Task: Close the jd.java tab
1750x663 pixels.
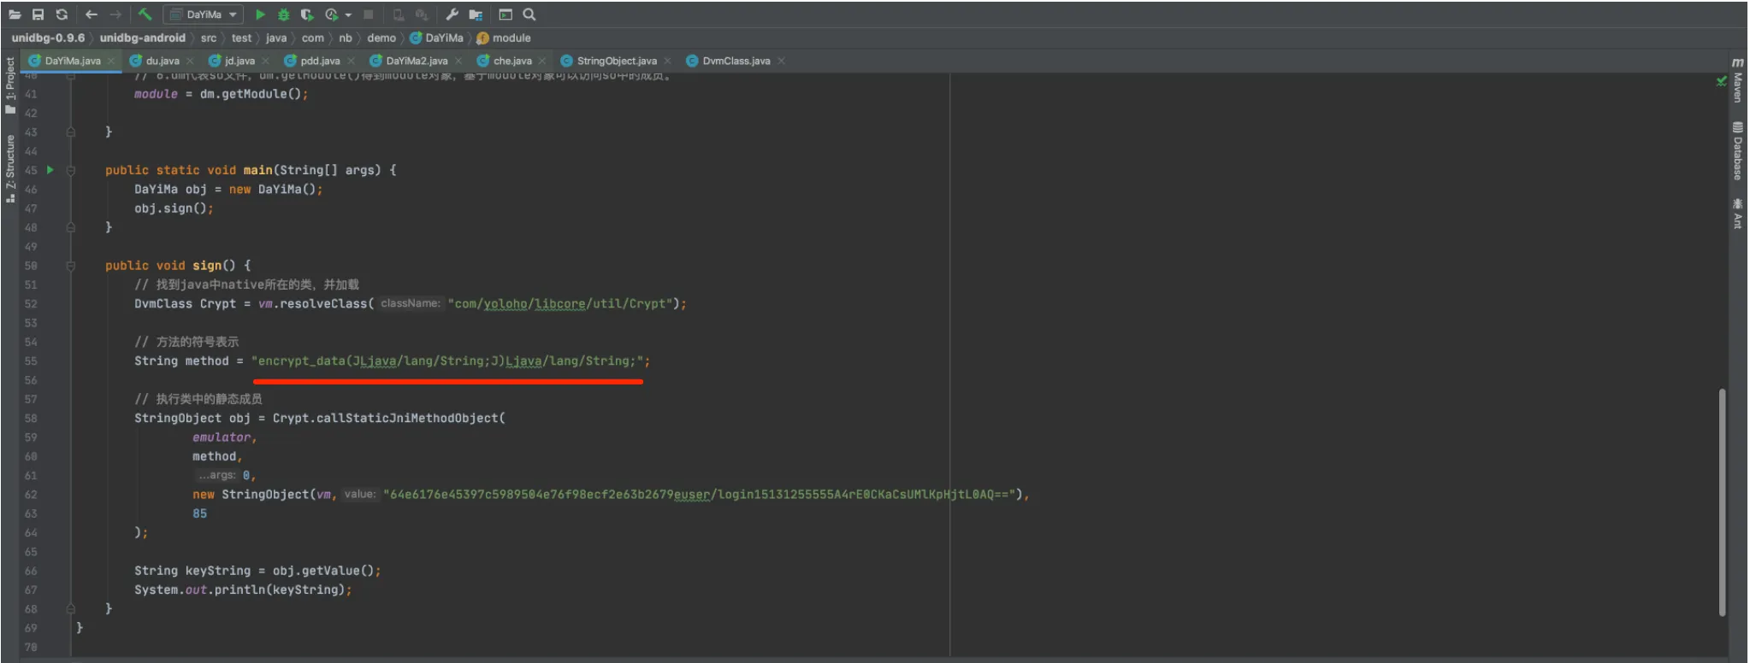Action: click(265, 61)
